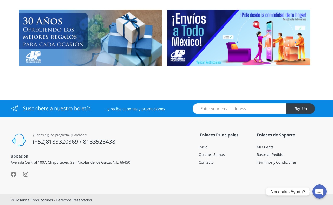Viewport: 333px width, 205px height.
Task: Open the Instagram profile icon
Action: point(25,174)
